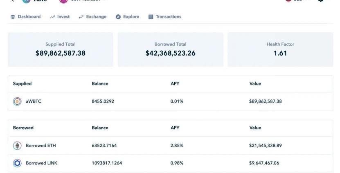This screenshot has height=173, width=340.
Task: Click the Borrowed ETH asset name
Action: pos(41,146)
